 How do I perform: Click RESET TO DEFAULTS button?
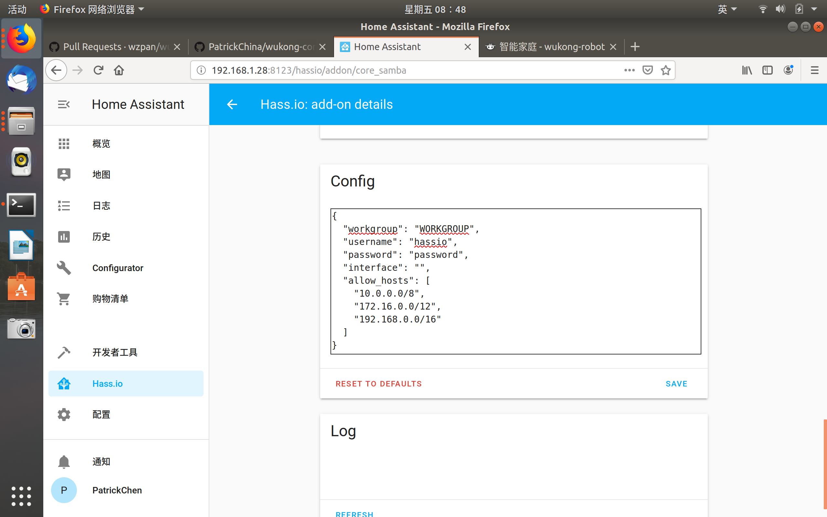(379, 384)
